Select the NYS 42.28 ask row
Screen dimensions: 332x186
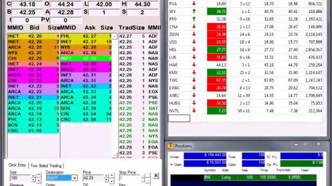tap(86, 47)
